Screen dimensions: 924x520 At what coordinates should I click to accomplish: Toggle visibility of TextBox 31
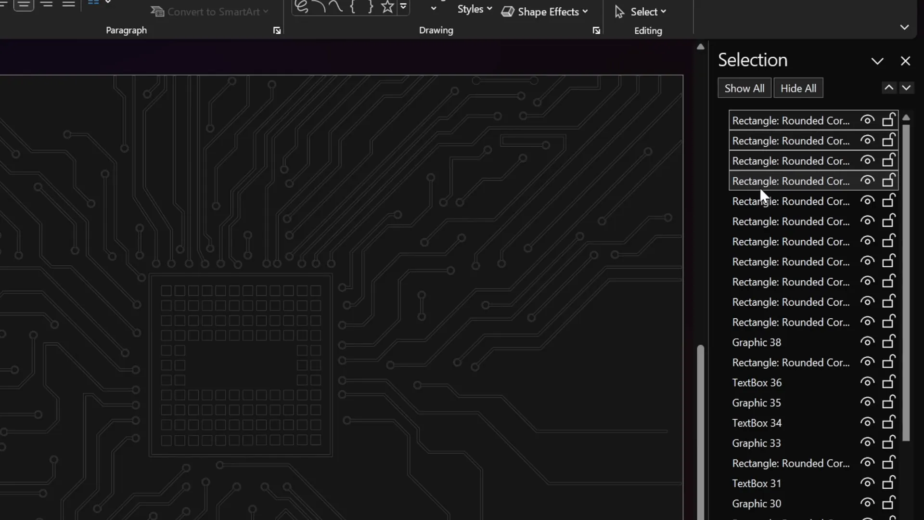(867, 483)
